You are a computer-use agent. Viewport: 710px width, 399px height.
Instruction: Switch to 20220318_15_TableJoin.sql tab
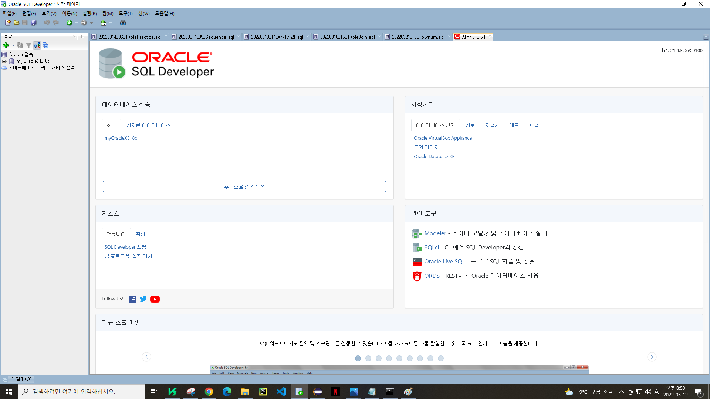[347, 37]
